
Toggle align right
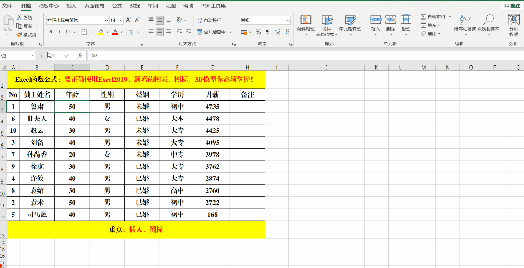tap(169, 32)
